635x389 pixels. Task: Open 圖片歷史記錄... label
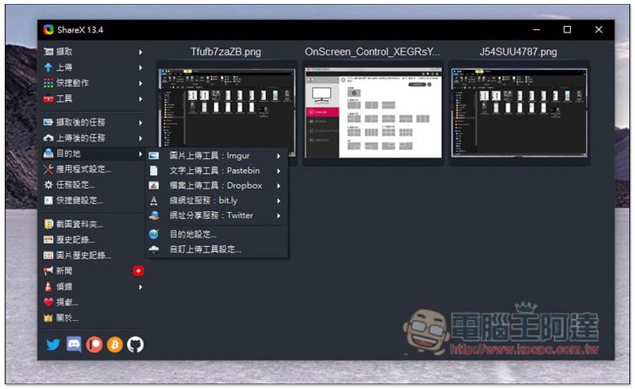click(83, 256)
